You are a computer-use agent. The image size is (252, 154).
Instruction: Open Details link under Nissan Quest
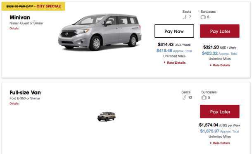pyautogui.click(x=14, y=28)
